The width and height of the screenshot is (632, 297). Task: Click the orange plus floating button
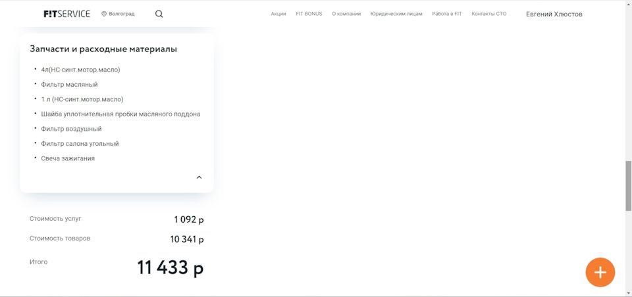(600, 273)
